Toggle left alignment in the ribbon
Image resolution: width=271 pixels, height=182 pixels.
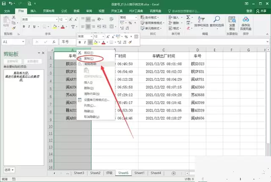83,26
